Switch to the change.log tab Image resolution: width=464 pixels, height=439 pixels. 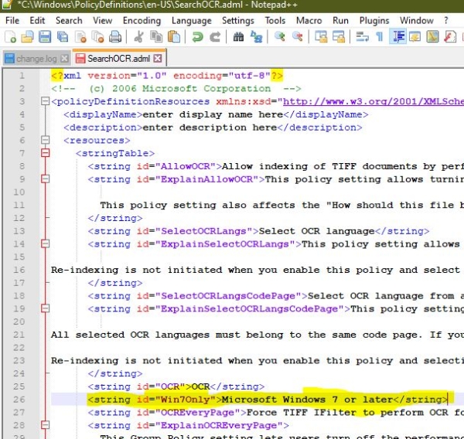[36, 59]
